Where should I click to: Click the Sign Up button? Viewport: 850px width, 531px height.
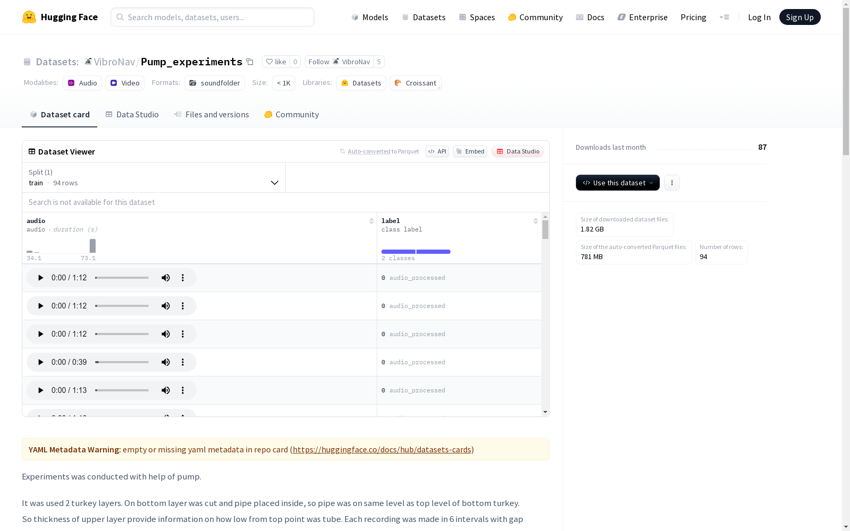click(x=800, y=17)
